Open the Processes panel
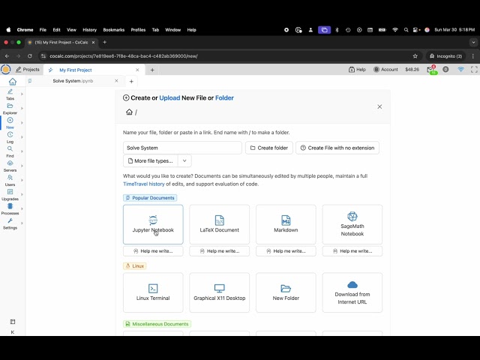Image resolution: width=480 pixels, height=360 pixels. click(10, 208)
